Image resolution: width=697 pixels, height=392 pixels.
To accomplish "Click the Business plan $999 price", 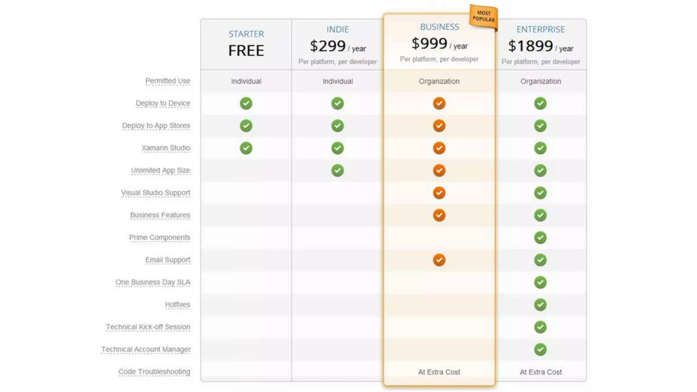I will [x=429, y=44].
